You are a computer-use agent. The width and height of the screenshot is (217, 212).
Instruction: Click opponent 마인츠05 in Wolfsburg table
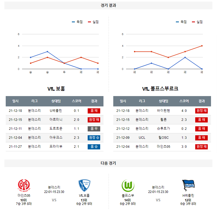click(x=163, y=147)
